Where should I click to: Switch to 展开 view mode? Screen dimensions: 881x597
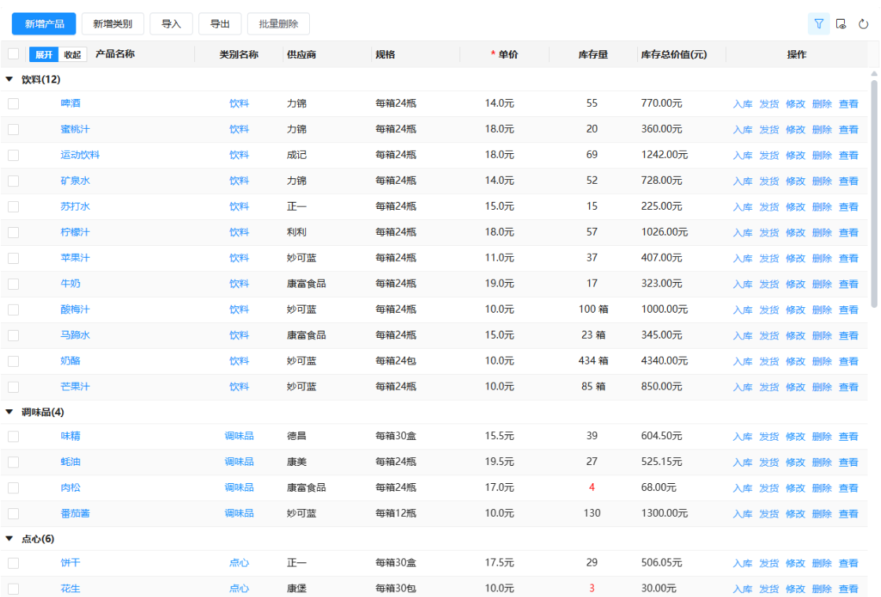tap(44, 54)
